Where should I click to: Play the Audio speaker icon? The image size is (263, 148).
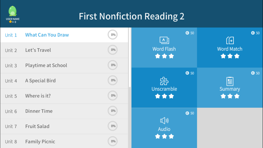pyautogui.click(x=164, y=120)
